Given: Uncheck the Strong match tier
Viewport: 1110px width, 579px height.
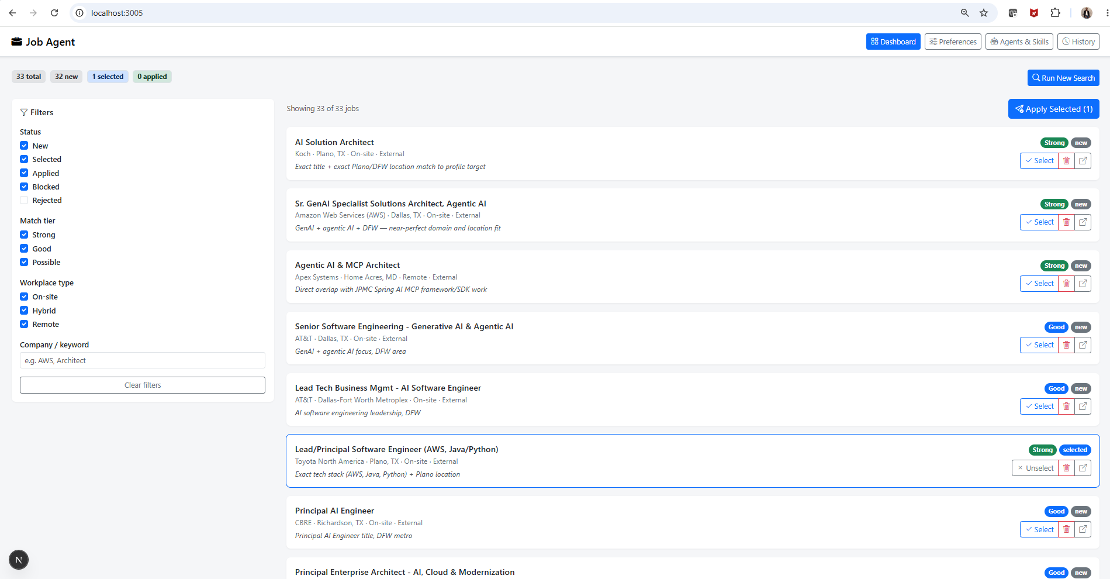Looking at the screenshot, I should (24, 235).
